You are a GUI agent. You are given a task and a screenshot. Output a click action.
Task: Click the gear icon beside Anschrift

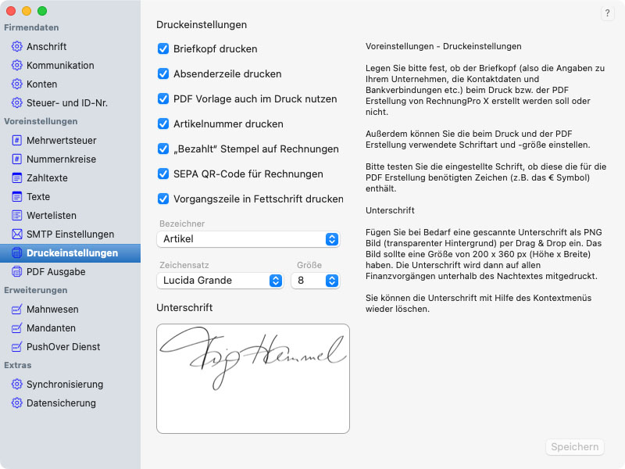[17, 47]
